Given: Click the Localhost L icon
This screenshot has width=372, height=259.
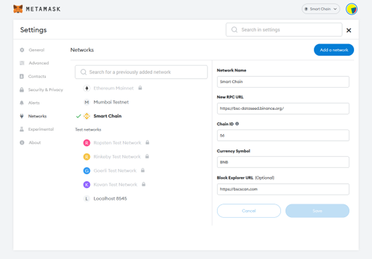Looking at the screenshot, I should (86, 199).
